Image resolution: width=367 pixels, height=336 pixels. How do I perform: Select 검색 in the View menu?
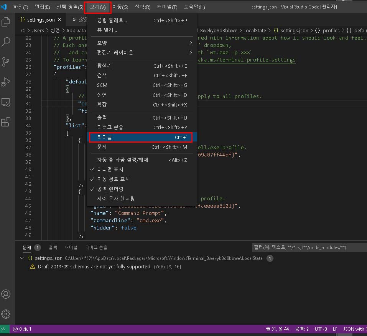142,76
